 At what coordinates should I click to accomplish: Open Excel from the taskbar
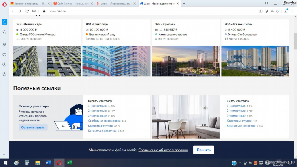click(70, 163)
